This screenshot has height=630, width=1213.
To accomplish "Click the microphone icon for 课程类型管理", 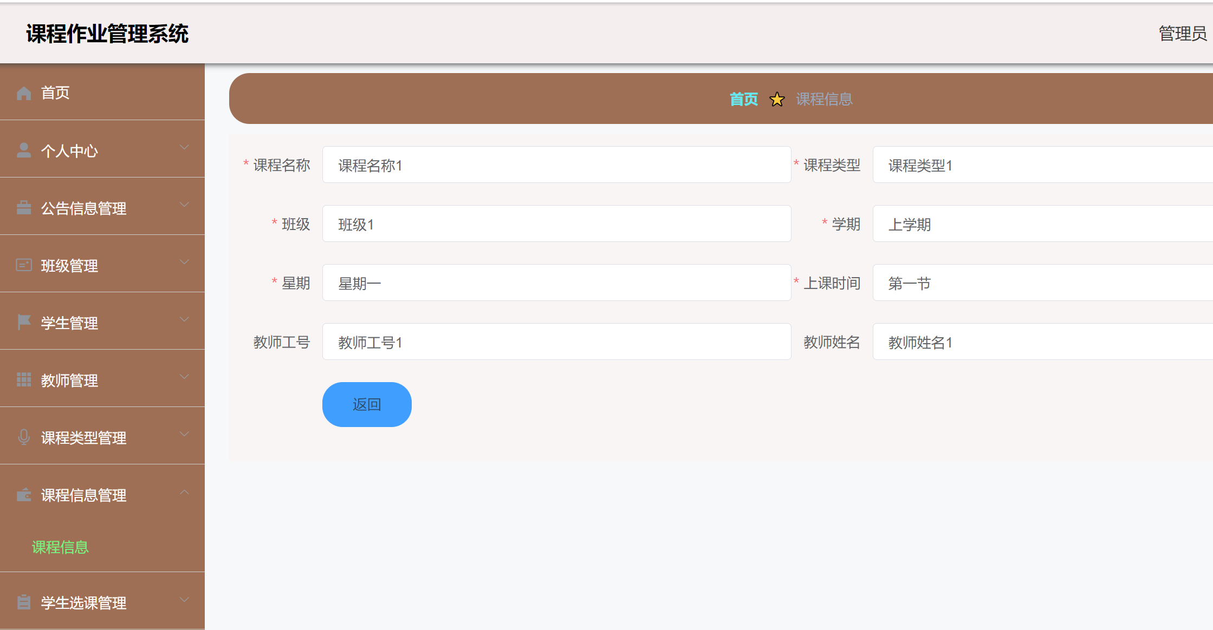I will [24, 437].
